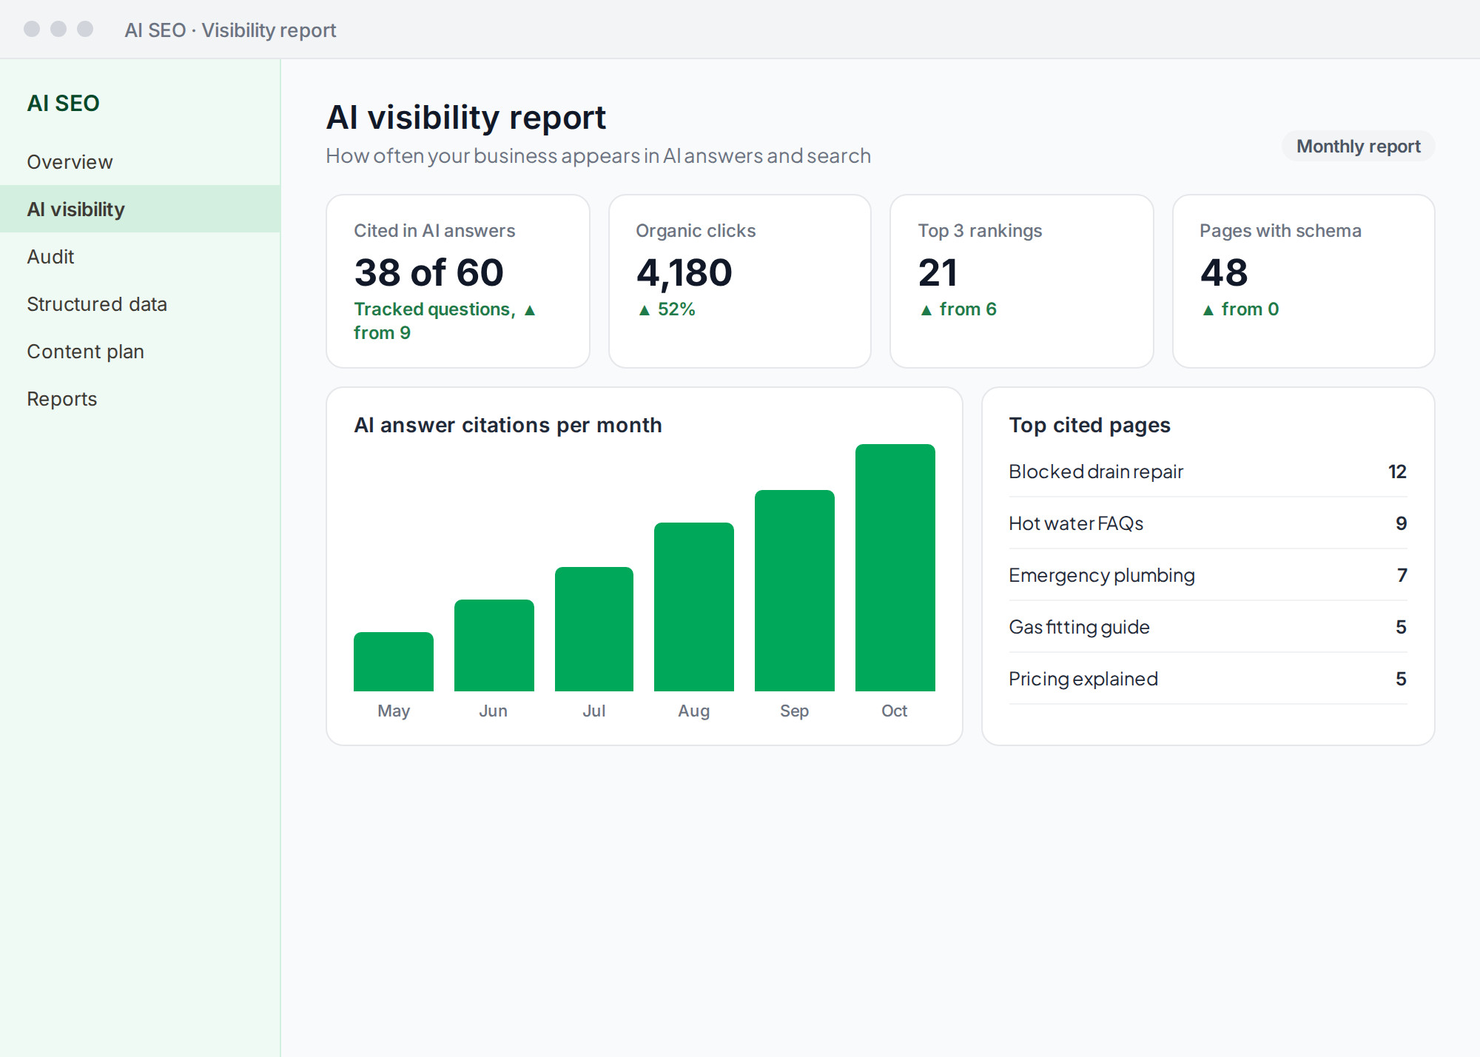Image resolution: width=1480 pixels, height=1057 pixels.
Task: Open the Overview sidebar item
Action: pos(140,162)
